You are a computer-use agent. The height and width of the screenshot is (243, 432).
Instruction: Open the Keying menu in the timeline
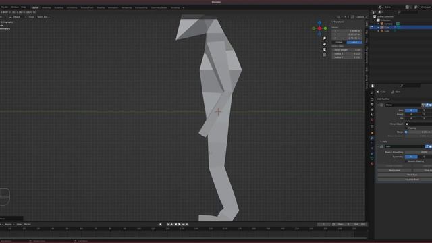coord(9,225)
